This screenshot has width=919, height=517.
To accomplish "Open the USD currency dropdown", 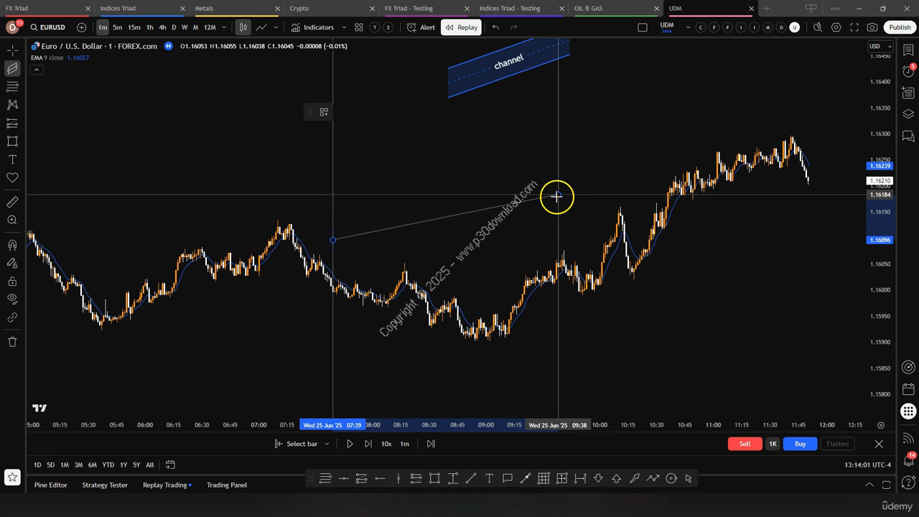I will pos(880,46).
